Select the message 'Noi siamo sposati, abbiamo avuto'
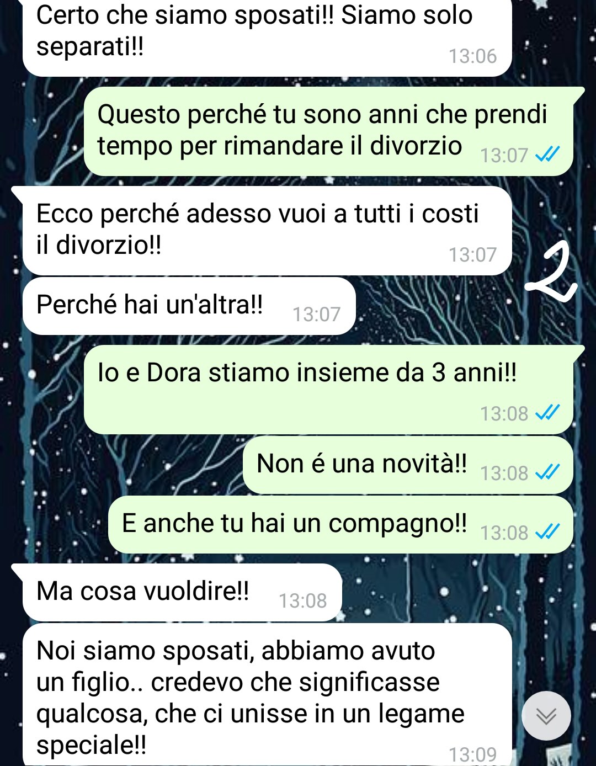596x766 pixels. [x=267, y=694]
